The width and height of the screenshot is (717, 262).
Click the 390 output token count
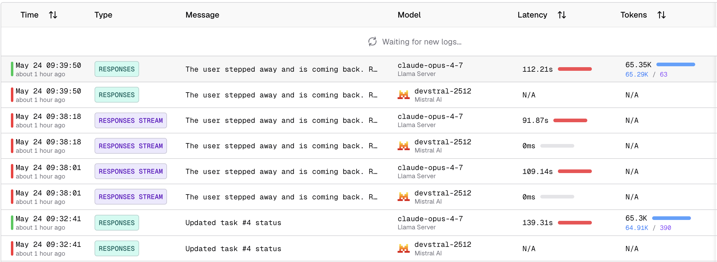point(665,228)
